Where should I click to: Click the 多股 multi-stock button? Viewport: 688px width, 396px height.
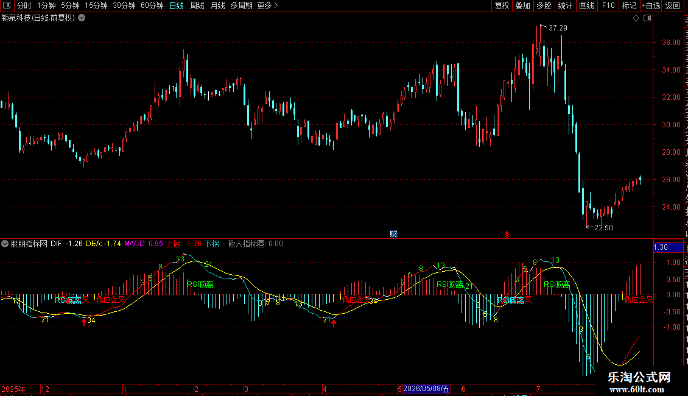click(544, 5)
